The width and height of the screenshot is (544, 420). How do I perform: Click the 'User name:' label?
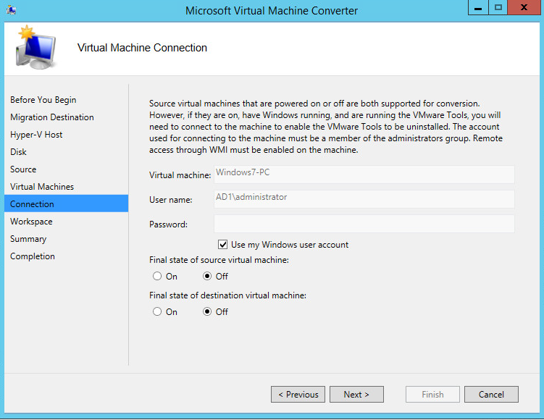click(171, 200)
